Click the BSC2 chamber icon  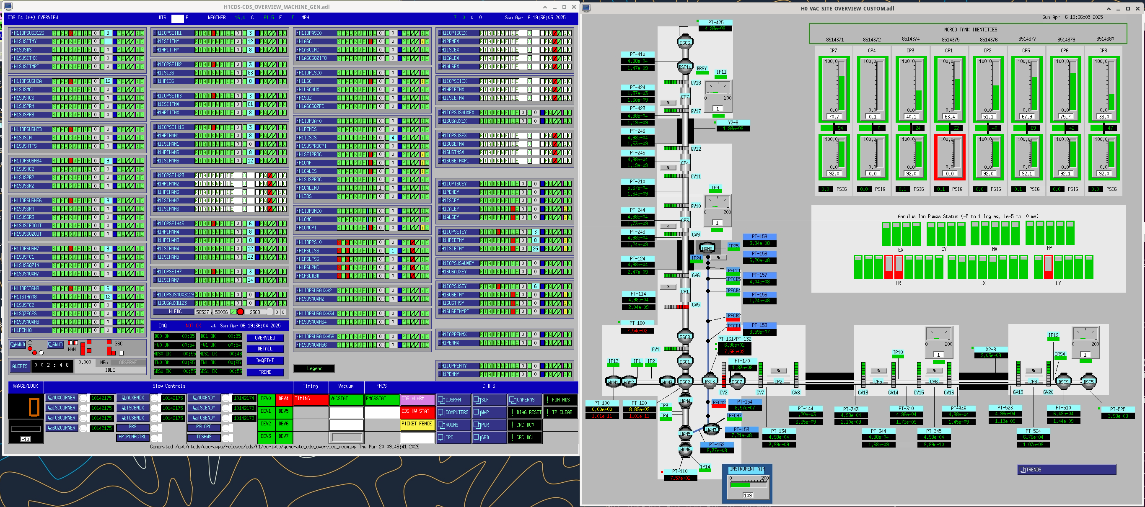pyautogui.click(x=685, y=381)
